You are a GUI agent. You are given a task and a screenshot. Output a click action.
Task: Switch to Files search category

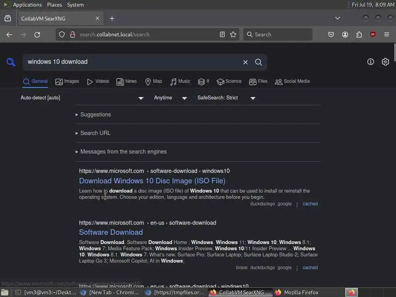(258, 82)
